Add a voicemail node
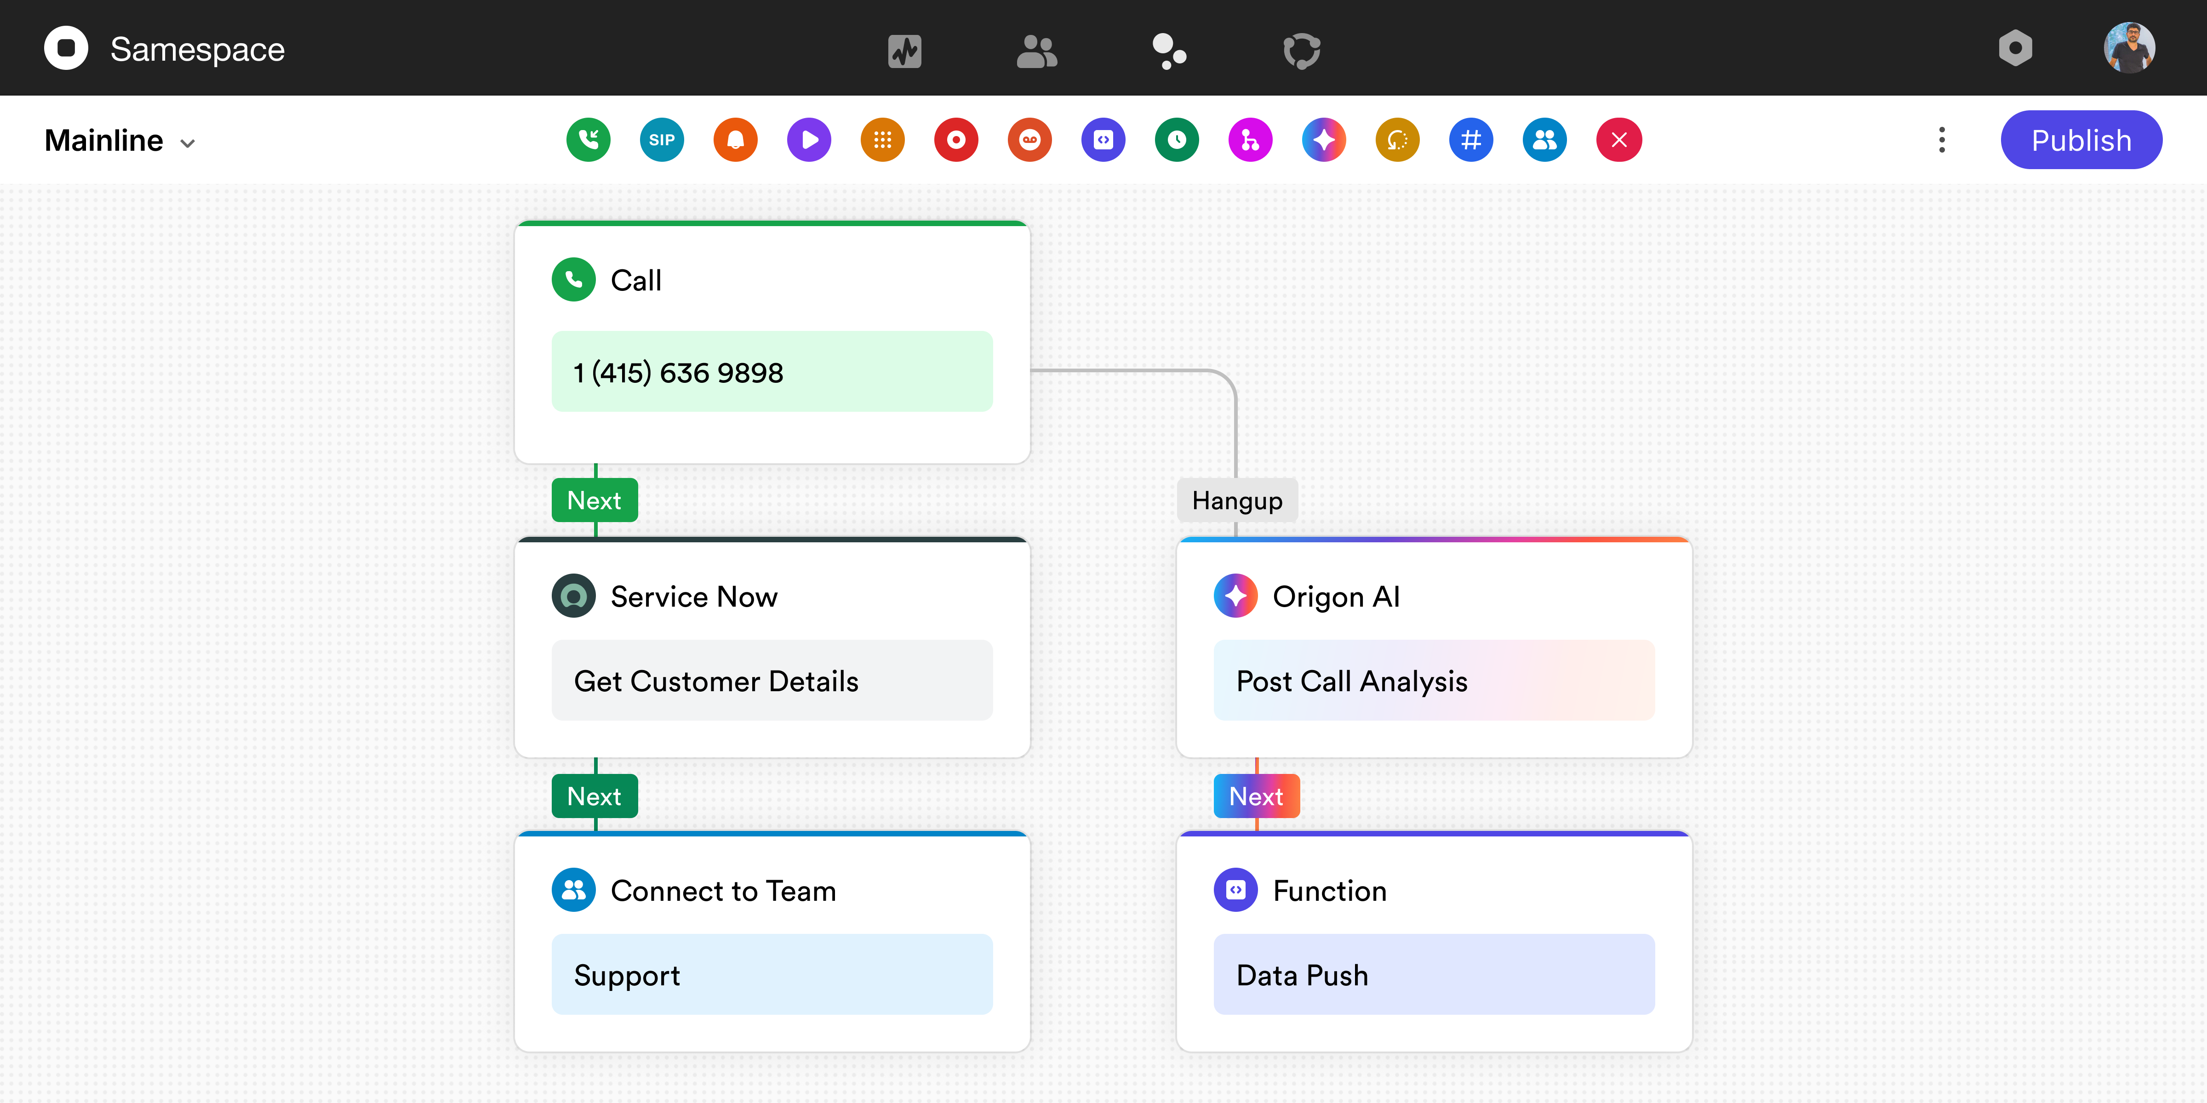 click(x=1029, y=140)
